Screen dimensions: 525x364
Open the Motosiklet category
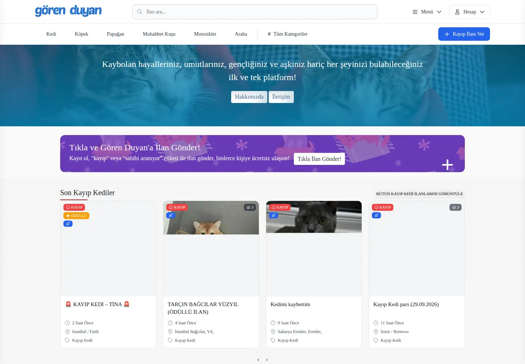[x=205, y=34]
